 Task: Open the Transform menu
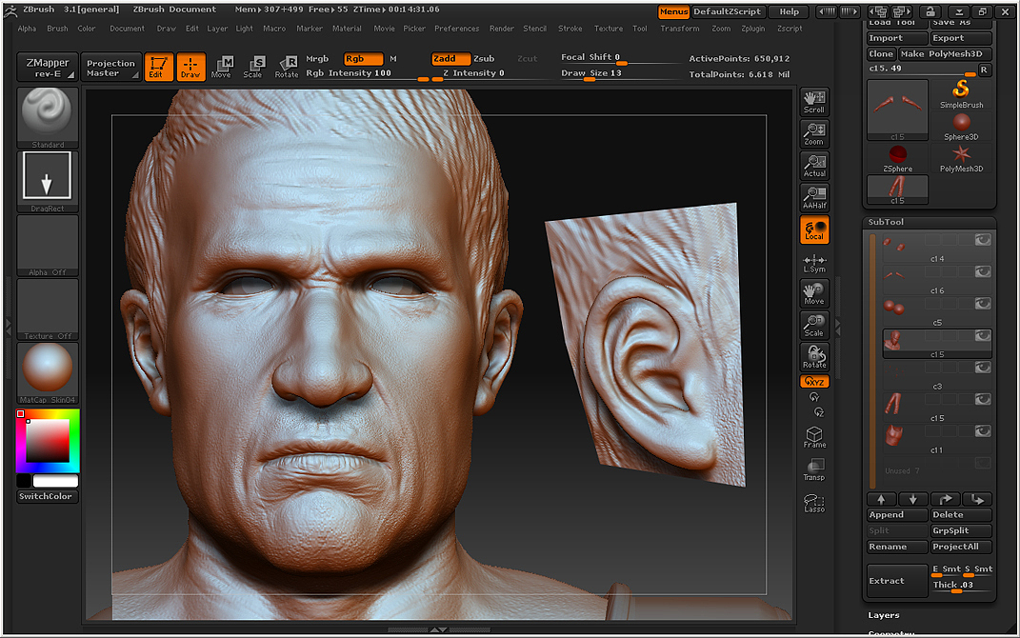[680, 29]
